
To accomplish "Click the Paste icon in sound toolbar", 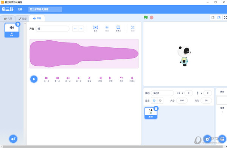I will 107,28.
